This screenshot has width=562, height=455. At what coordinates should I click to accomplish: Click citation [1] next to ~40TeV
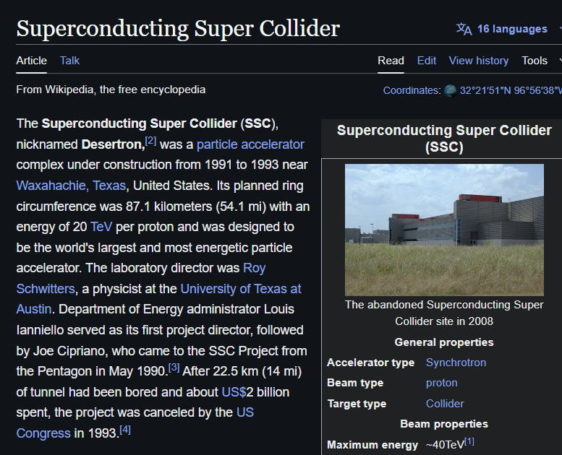coord(469,441)
